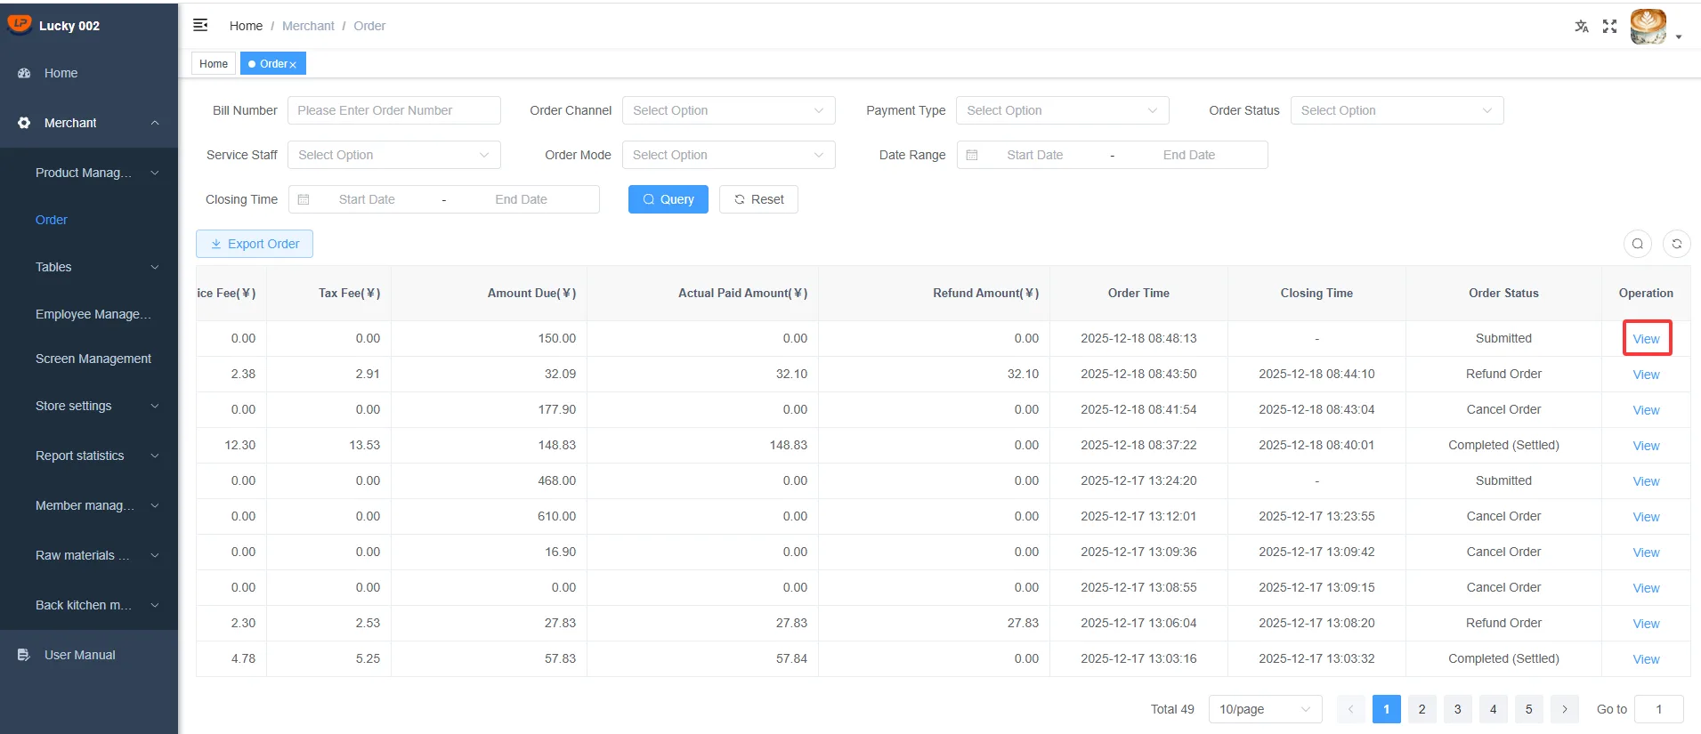
Task: Click the calendar icon in Closing Time
Action: point(304,199)
